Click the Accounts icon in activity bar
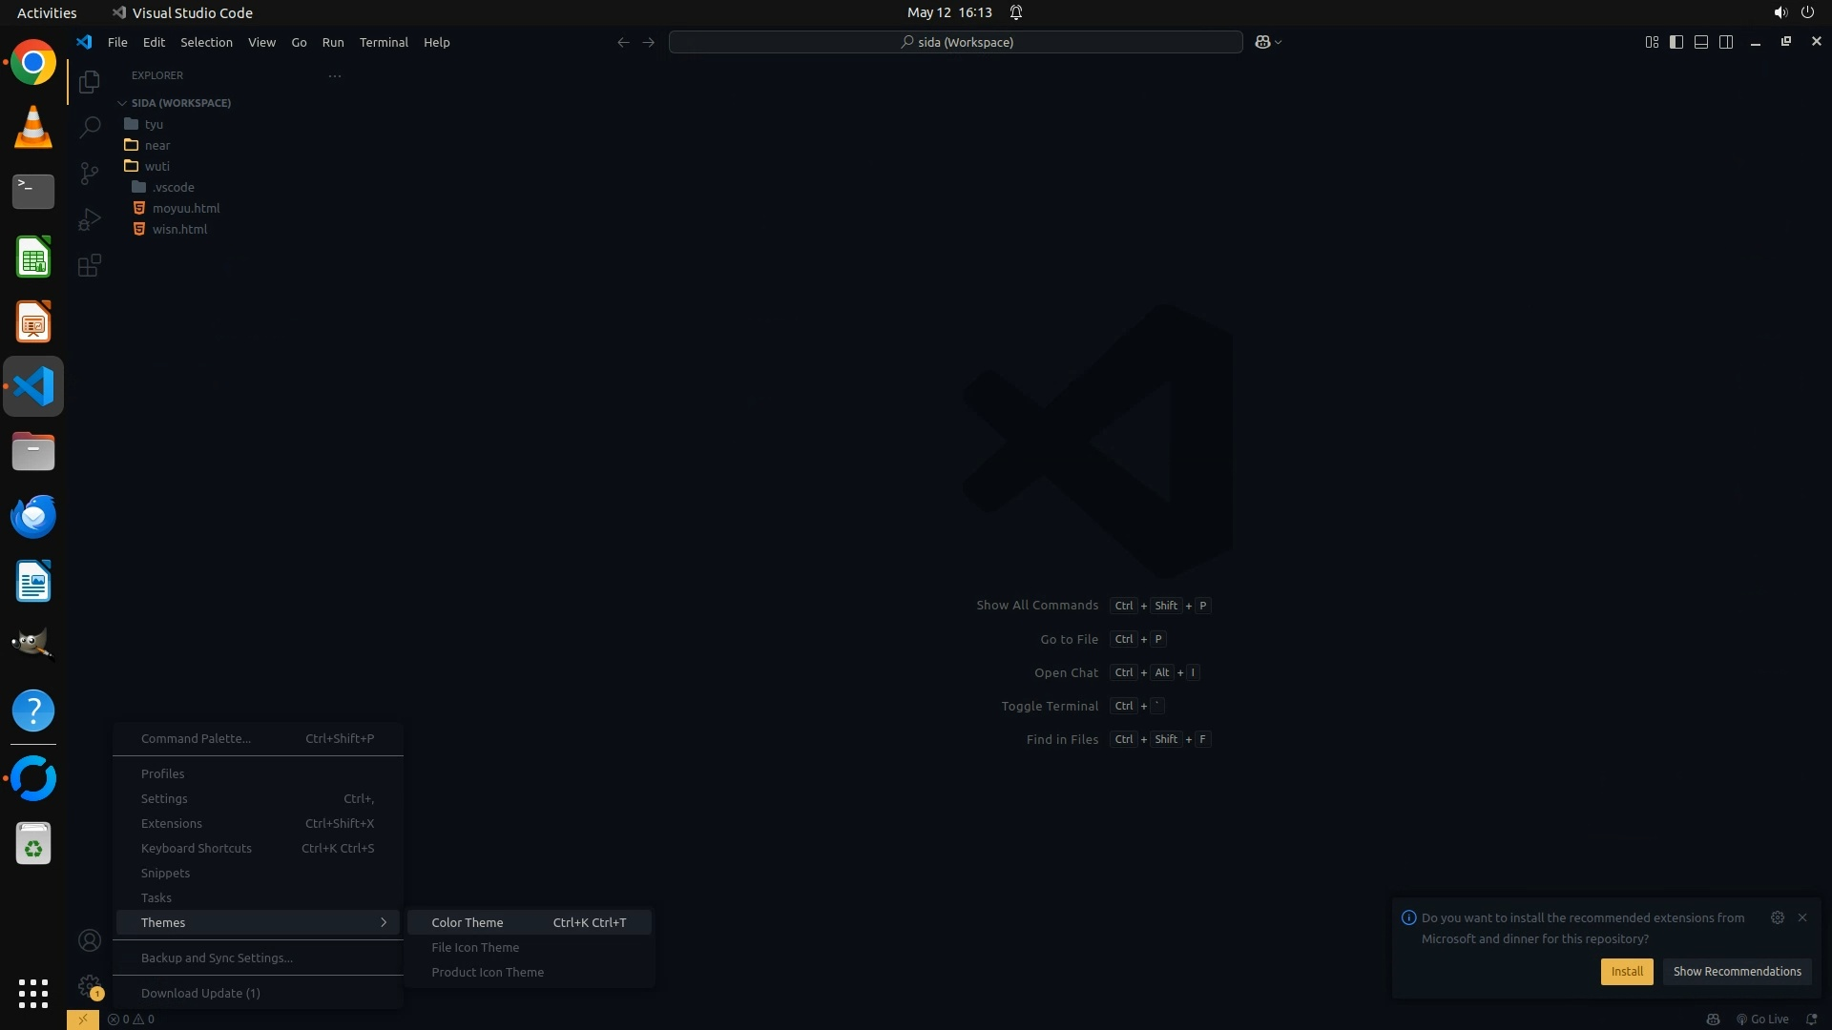1832x1030 pixels. pos(90,941)
